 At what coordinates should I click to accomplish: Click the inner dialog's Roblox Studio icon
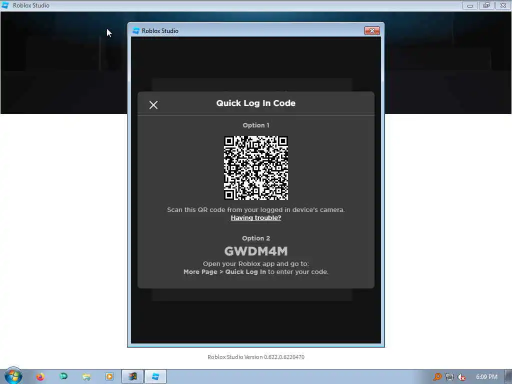coord(136,30)
